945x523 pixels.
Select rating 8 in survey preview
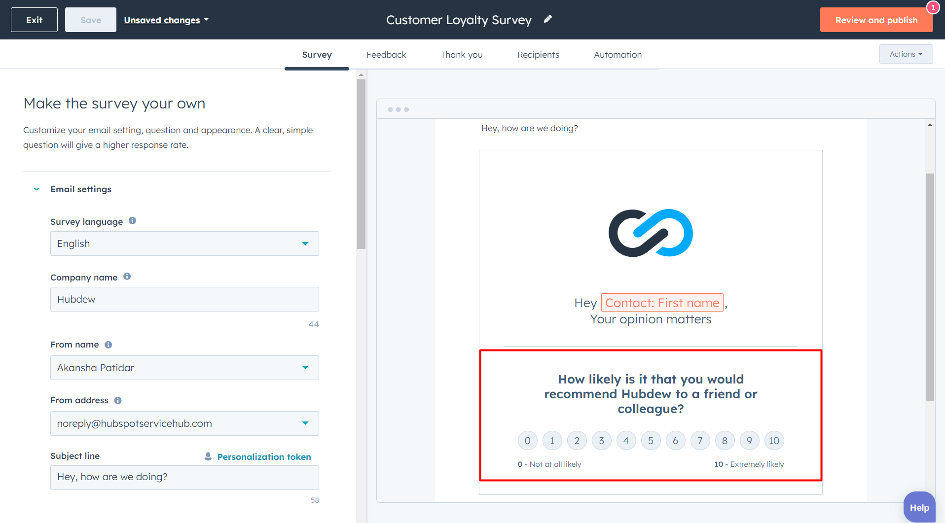click(x=725, y=441)
